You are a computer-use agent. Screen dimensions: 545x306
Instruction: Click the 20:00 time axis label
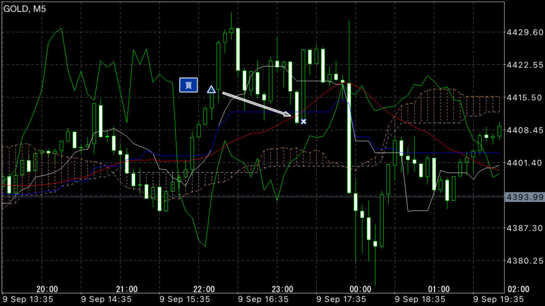coord(47,289)
